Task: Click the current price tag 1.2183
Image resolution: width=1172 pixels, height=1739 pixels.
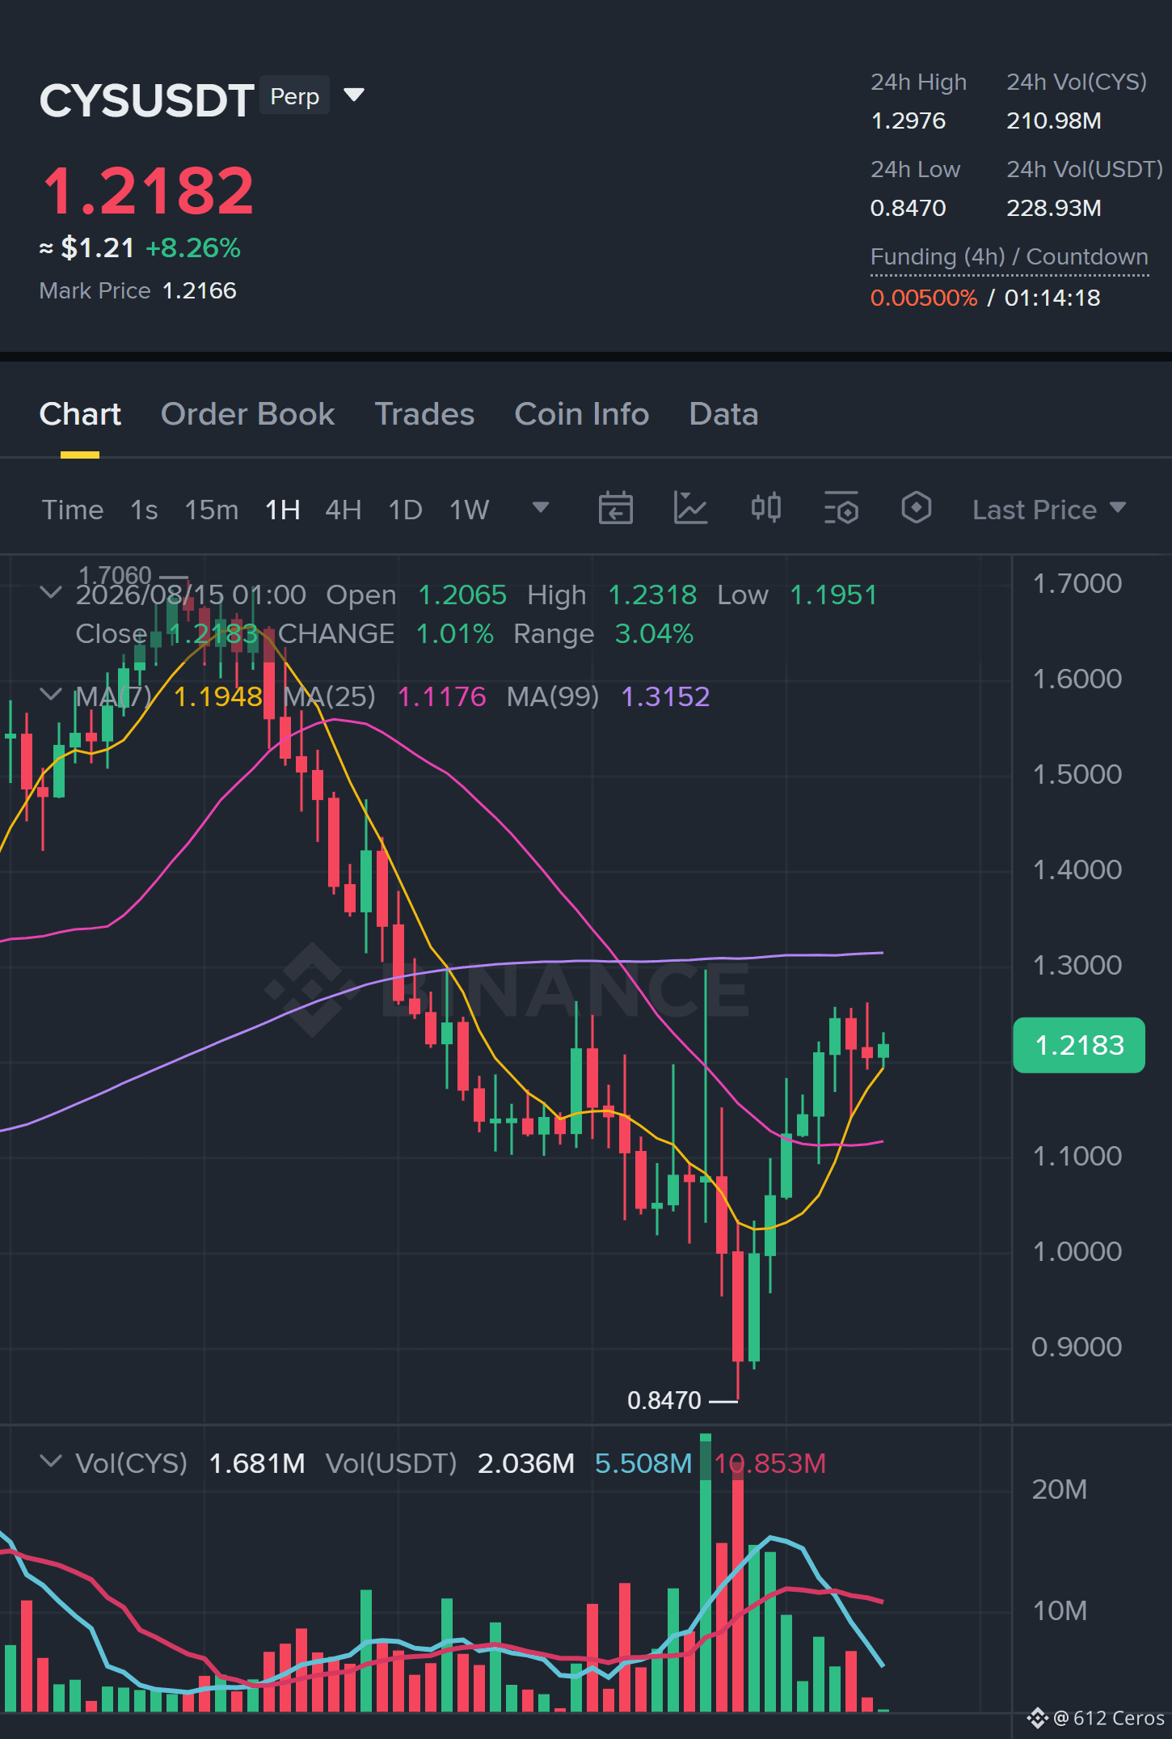Action: pyautogui.click(x=1079, y=1045)
